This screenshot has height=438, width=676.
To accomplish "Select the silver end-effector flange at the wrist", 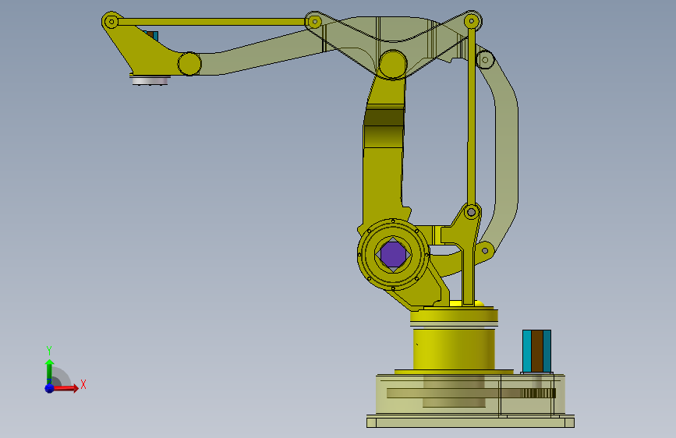I will coord(150,80).
